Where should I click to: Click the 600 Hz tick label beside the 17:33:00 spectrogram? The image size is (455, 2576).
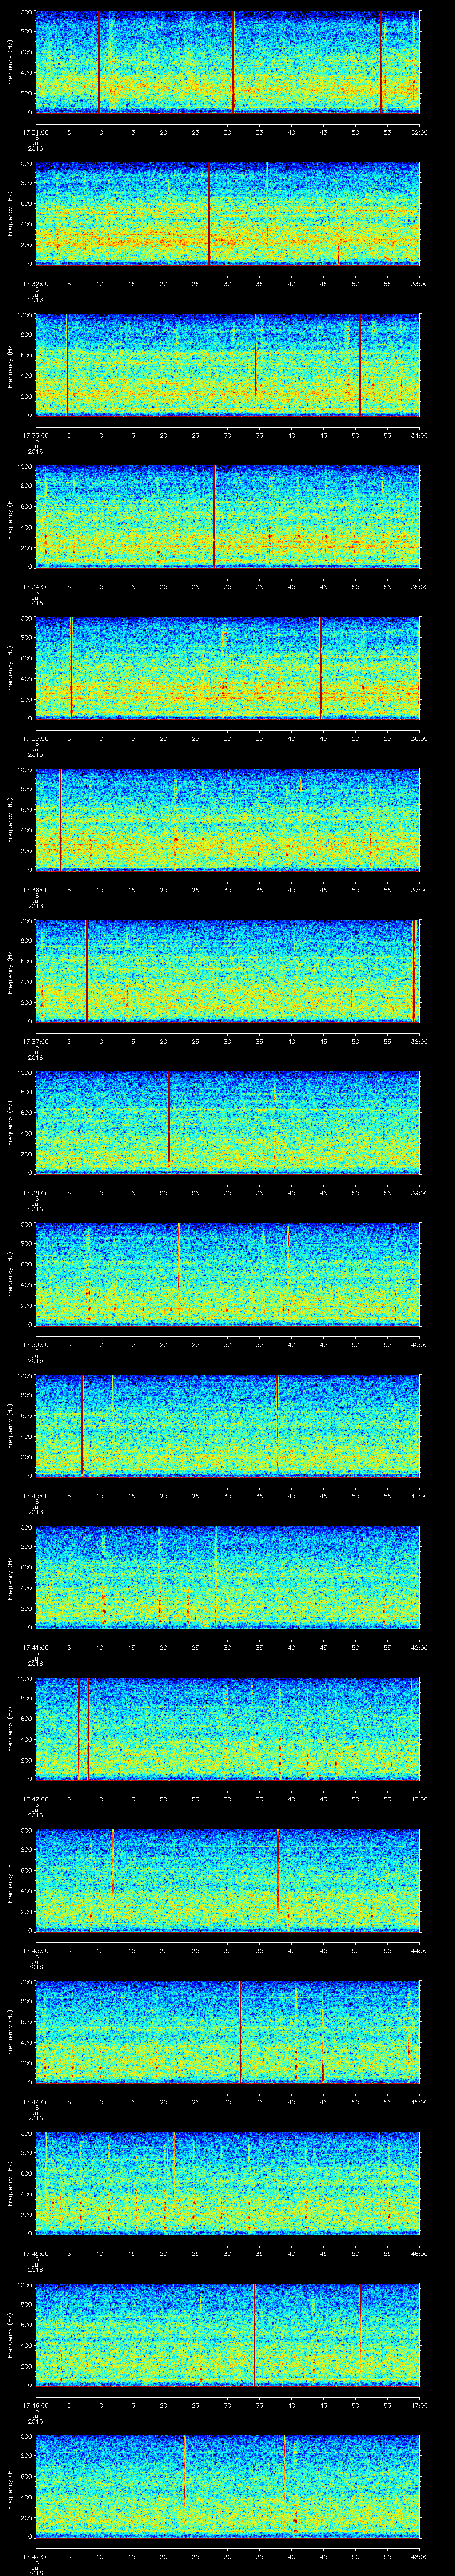[x=27, y=355]
